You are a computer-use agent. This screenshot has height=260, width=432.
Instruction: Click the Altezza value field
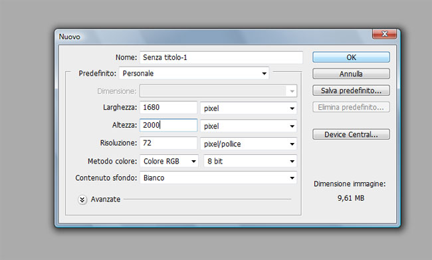pyautogui.click(x=168, y=125)
